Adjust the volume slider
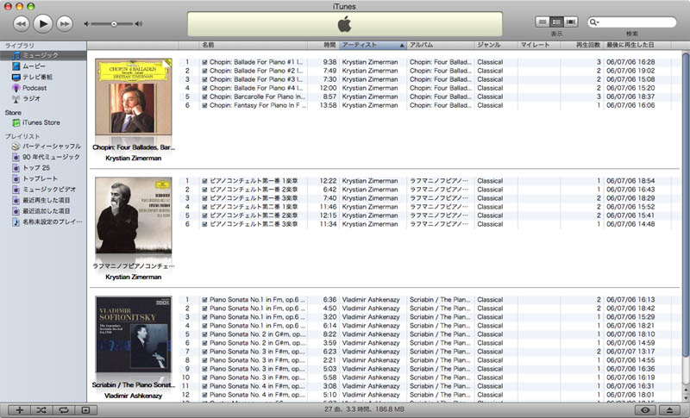This screenshot has width=690, height=418. (x=113, y=23)
